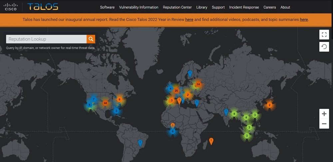Click the blue pin in Scandinavia
Screen dimensions: 333x162
click(190, 74)
